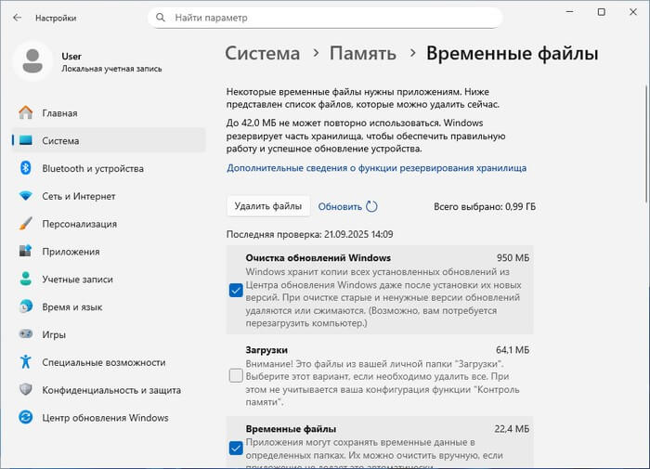This screenshot has height=469, width=650.
Task: Click the 22,4 МБ size value
Action: [512, 429]
